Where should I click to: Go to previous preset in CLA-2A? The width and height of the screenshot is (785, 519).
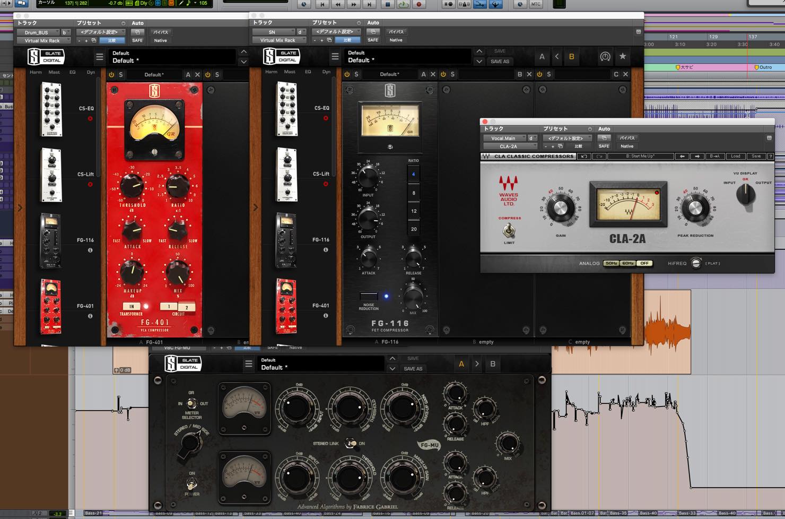click(x=682, y=157)
